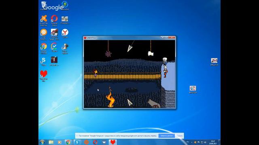The height and width of the screenshot is (145, 259).
Task: Launch Windows Media Player from the taskbar
Action: tap(59, 142)
